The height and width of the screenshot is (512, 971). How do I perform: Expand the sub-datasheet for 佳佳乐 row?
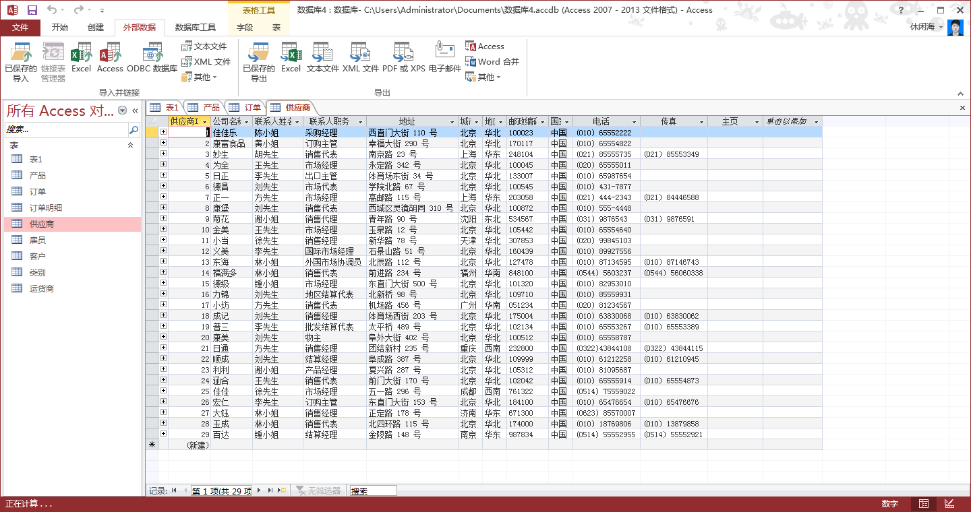[x=163, y=133]
